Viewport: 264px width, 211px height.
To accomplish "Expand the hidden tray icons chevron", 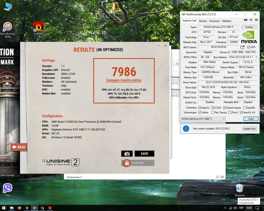I will (x=225, y=208).
